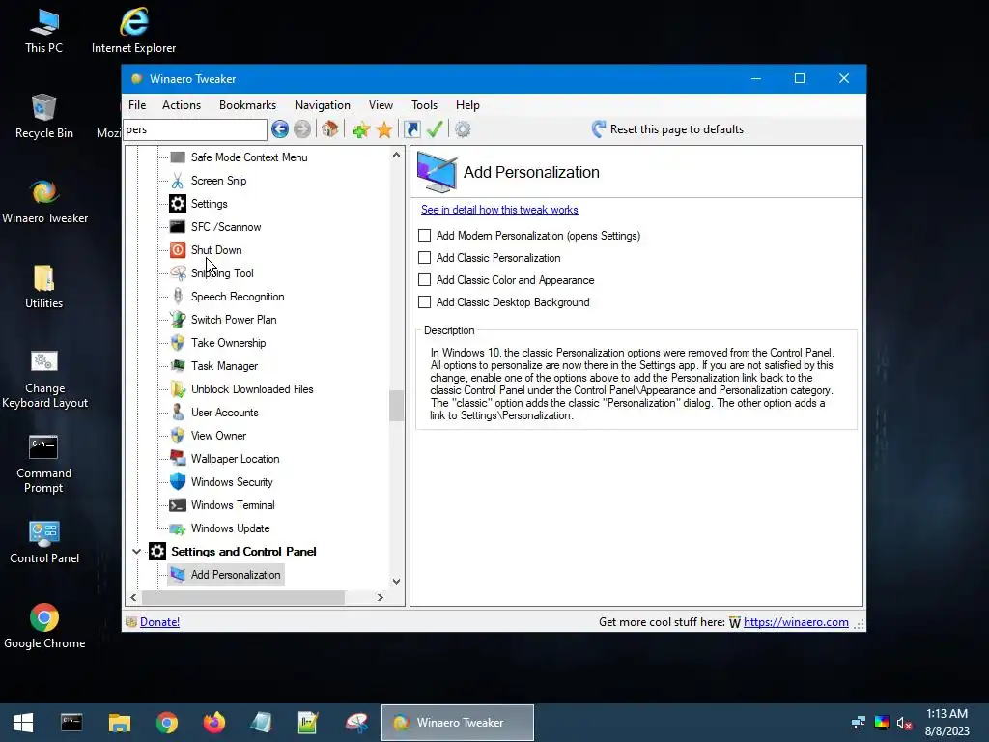Open See in detail how this tweak works
Viewport: 989px width, 742px height.
coord(499,210)
